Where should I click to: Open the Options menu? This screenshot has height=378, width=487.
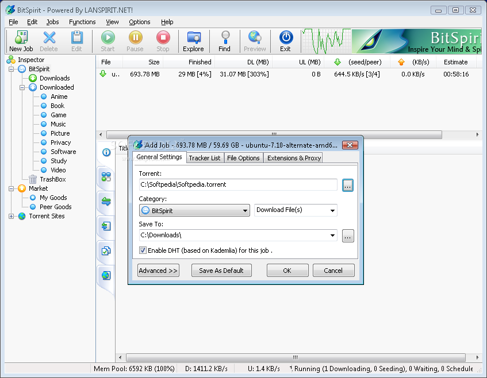pos(140,22)
